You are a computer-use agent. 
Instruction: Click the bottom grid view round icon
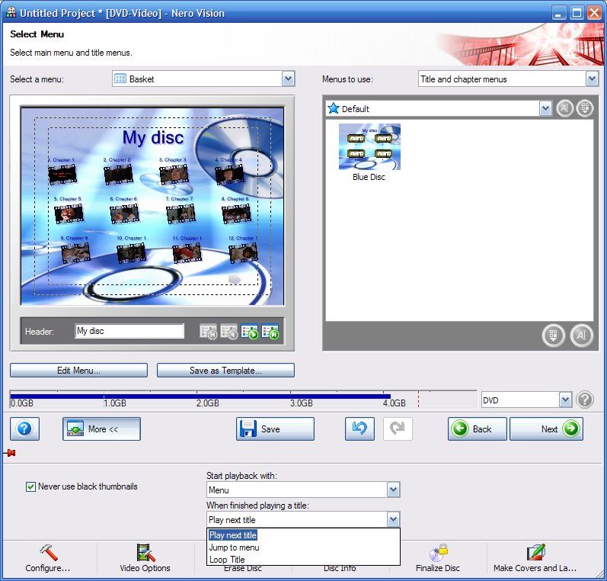pyautogui.click(x=554, y=335)
